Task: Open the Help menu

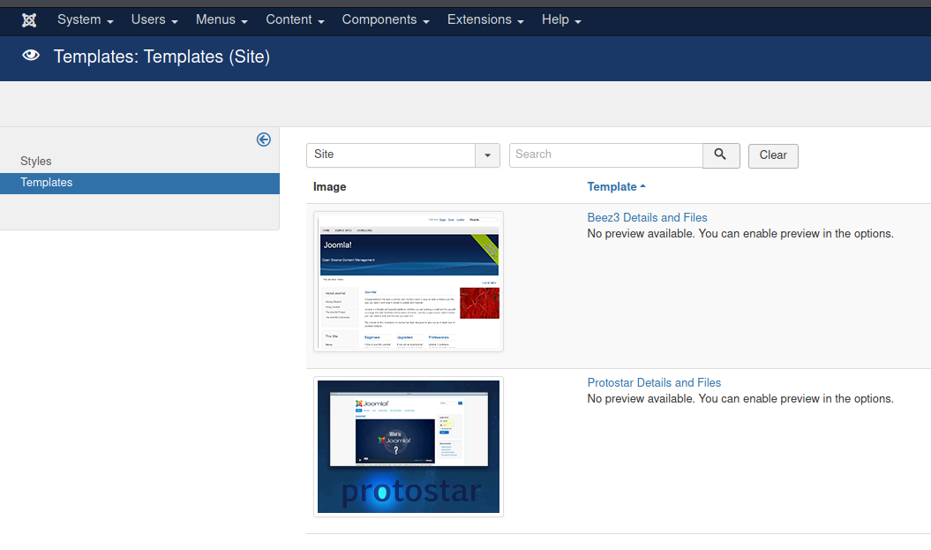Action: tap(561, 19)
